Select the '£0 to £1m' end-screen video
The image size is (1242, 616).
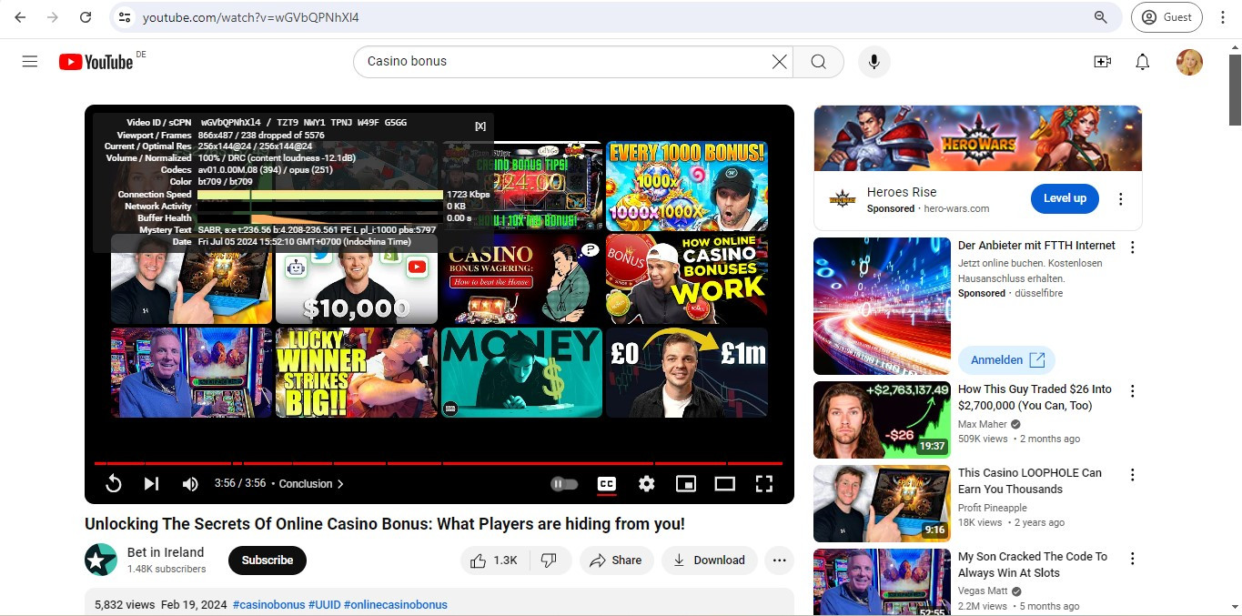coord(687,373)
